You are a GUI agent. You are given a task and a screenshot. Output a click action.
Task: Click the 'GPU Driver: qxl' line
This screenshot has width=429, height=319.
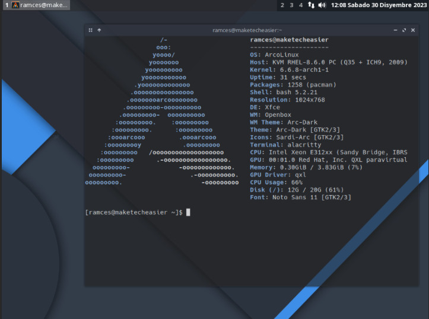pyautogui.click(x=278, y=175)
